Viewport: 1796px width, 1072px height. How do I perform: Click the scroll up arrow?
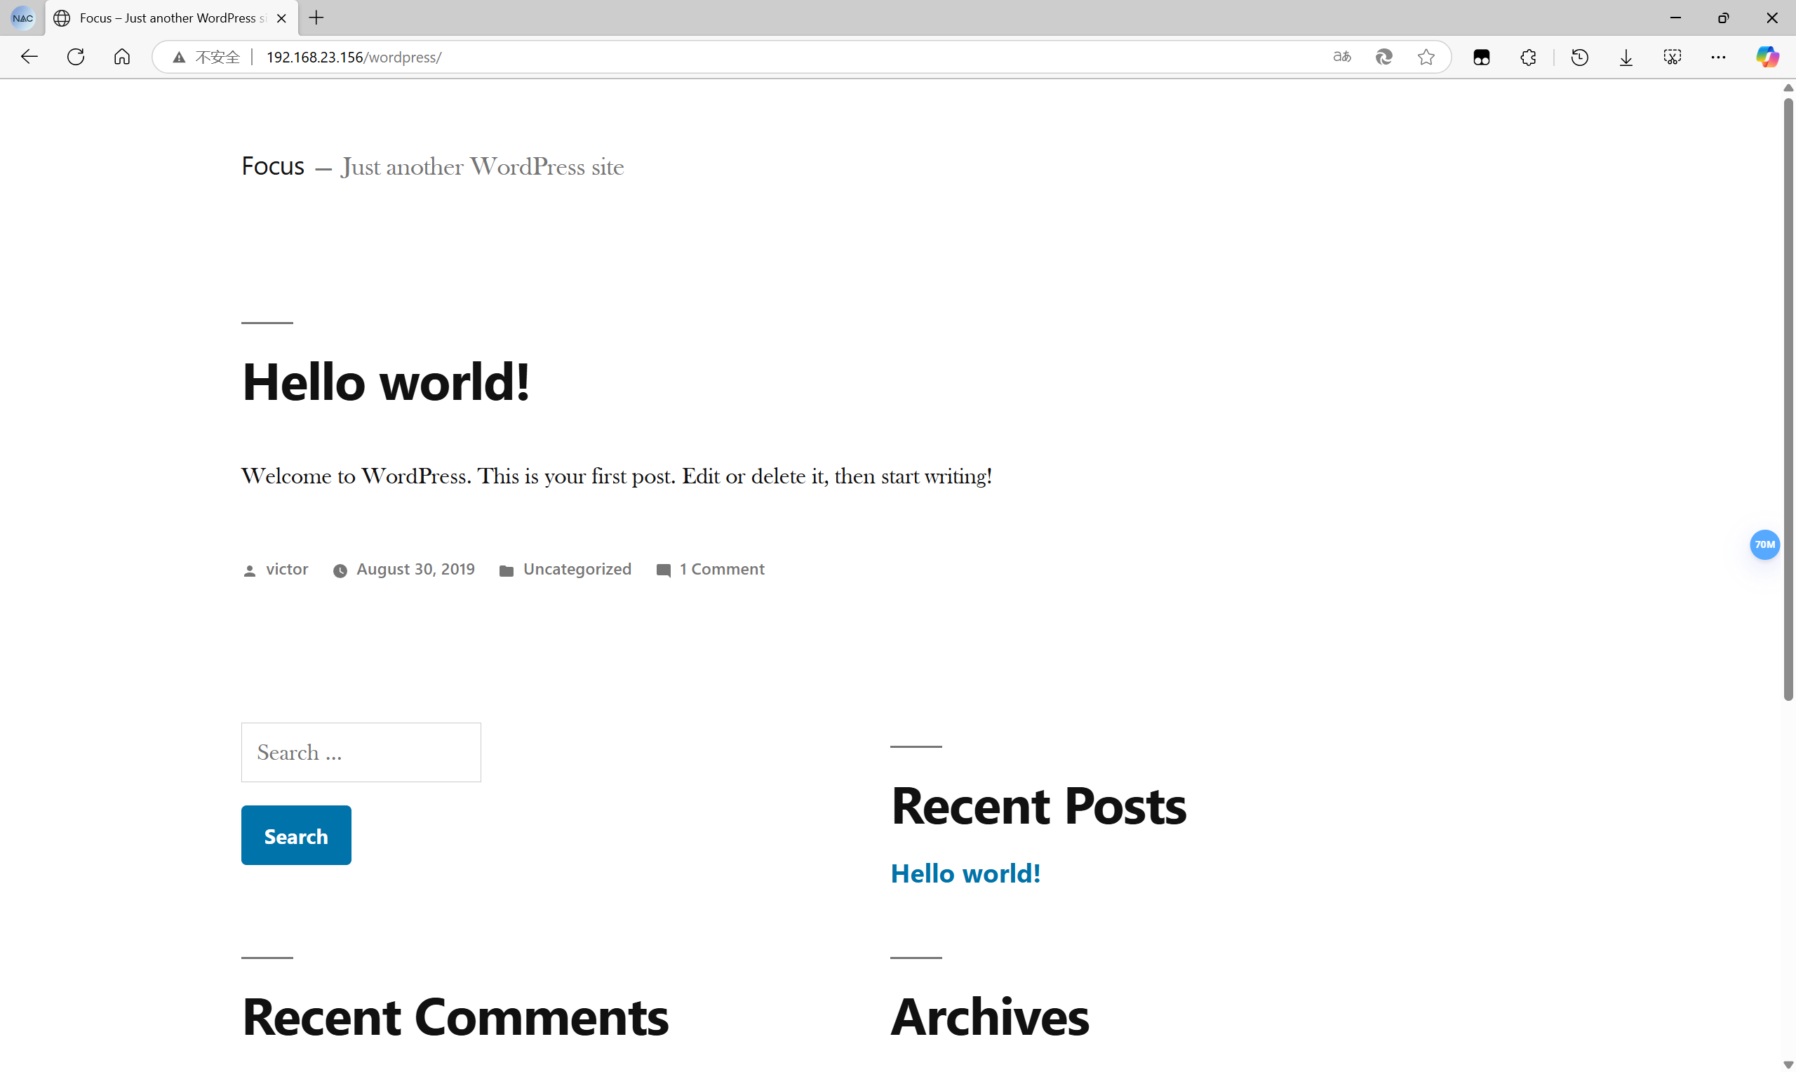click(x=1788, y=88)
